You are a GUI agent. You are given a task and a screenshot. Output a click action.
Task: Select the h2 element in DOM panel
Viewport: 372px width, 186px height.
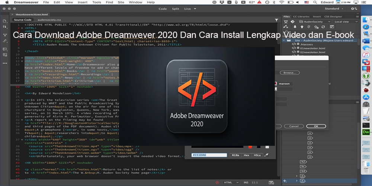303,161
